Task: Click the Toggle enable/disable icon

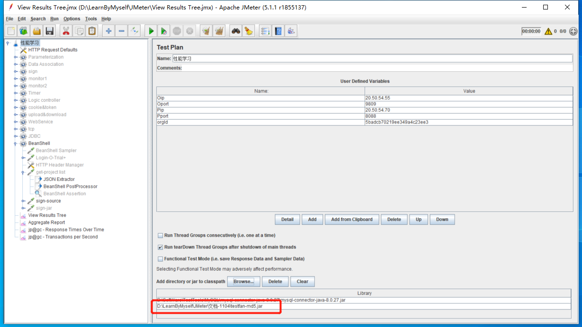Action: pos(134,31)
